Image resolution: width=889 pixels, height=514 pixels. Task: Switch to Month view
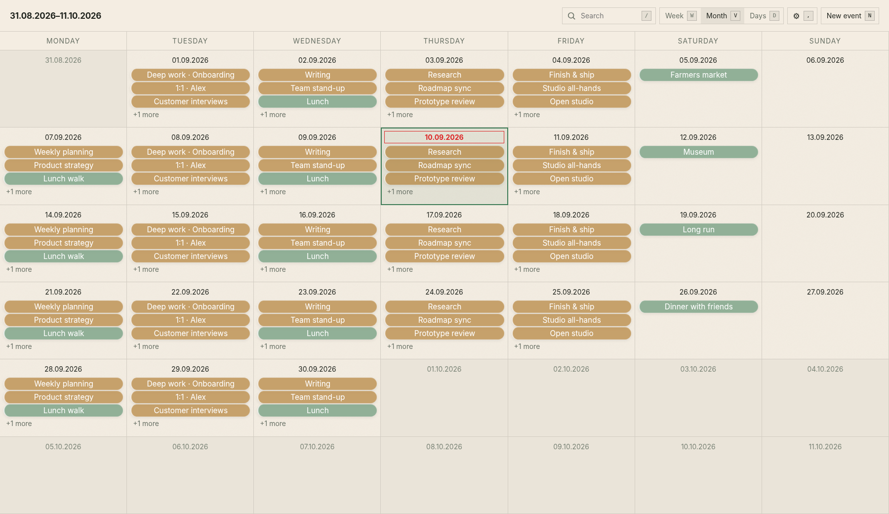[723, 16]
